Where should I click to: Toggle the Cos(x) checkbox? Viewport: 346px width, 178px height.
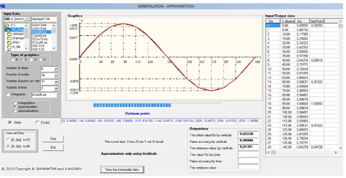coord(37,122)
